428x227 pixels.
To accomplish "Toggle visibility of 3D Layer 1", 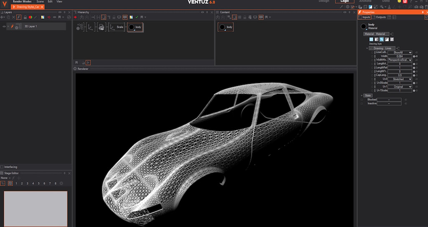I will [4, 26].
